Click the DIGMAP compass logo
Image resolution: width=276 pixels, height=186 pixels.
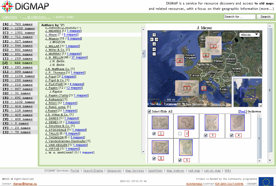point(7,6)
